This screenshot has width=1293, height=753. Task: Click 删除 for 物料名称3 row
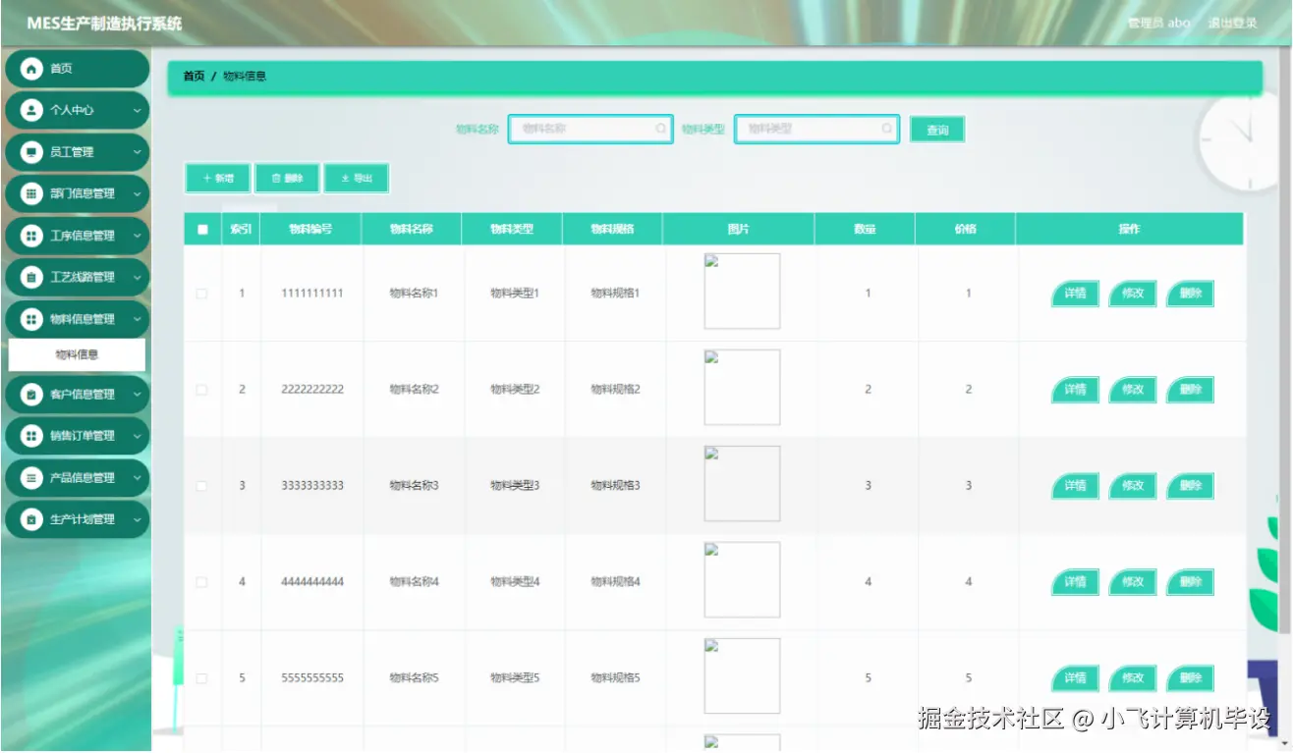tap(1190, 486)
